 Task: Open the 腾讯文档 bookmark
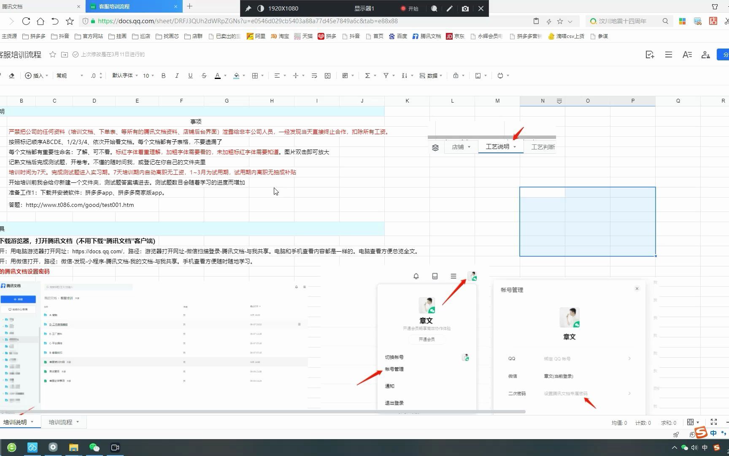[427, 36]
